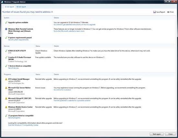Select Creative X-Fi Audio Processor device name
The height and width of the screenshot is (138, 178).
point(19,58)
